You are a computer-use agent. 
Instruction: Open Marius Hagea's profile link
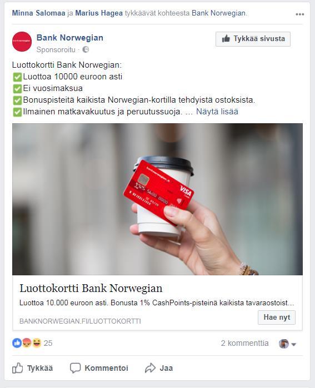pos(99,13)
